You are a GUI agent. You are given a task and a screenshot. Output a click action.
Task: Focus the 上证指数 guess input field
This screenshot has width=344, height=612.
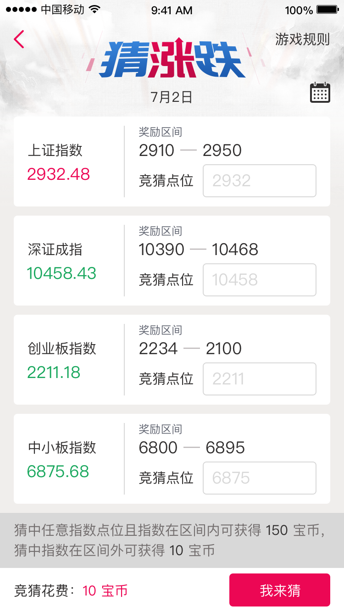[260, 181]
